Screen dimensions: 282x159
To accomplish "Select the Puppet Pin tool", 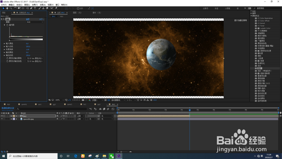I will pos(56,8).
